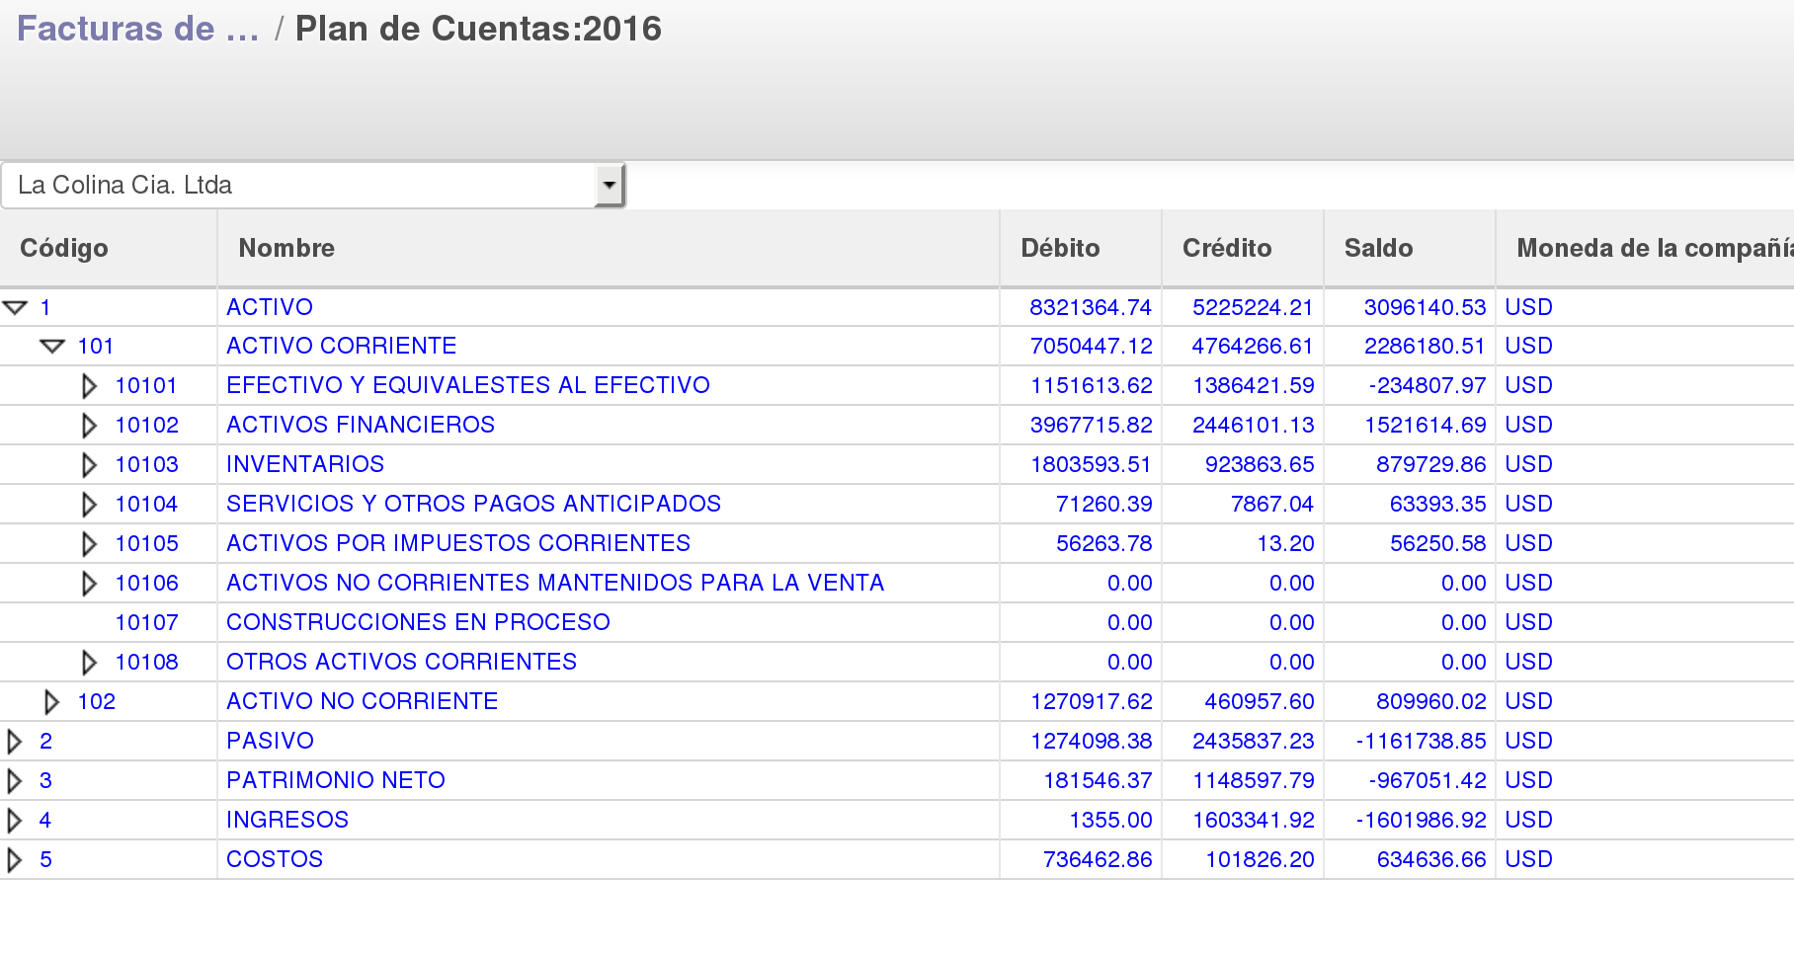
Task: Open ACTIVOS POR IMPUESTOS CORRIENTES
Action: (458, 543)
